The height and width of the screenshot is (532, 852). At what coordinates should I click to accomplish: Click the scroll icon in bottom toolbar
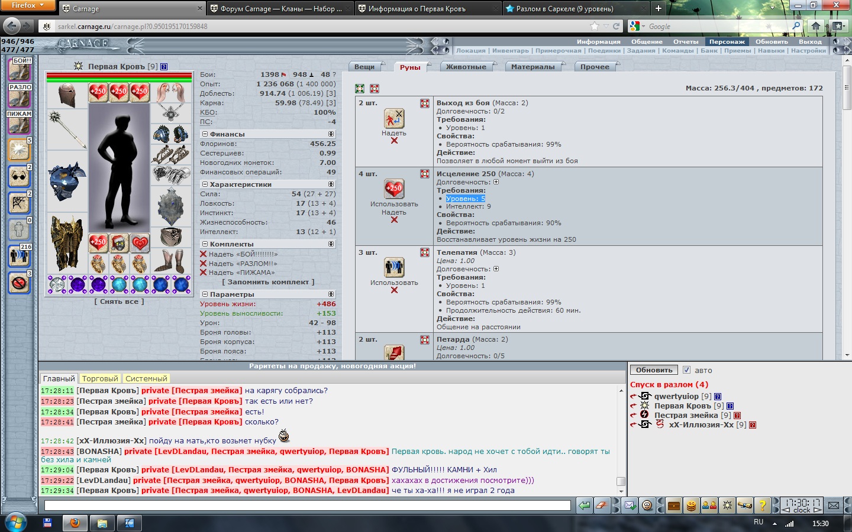coord(744,505)
